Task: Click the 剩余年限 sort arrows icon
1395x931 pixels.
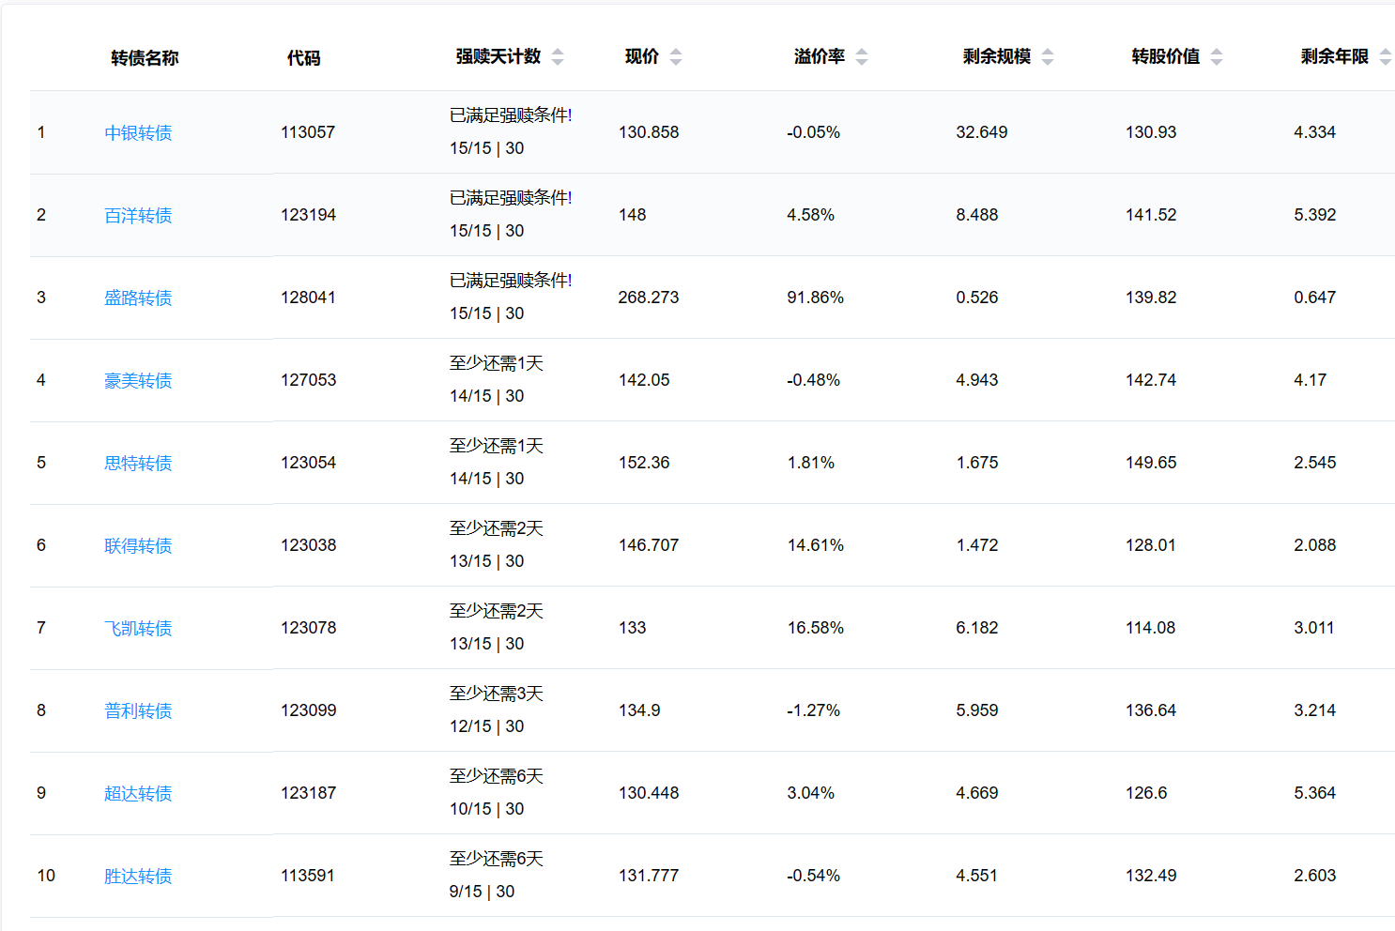Action: pyautogui.click(x=1385, y=57)
